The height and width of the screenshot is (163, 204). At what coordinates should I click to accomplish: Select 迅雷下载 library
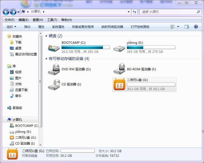[x=19, y=90]
